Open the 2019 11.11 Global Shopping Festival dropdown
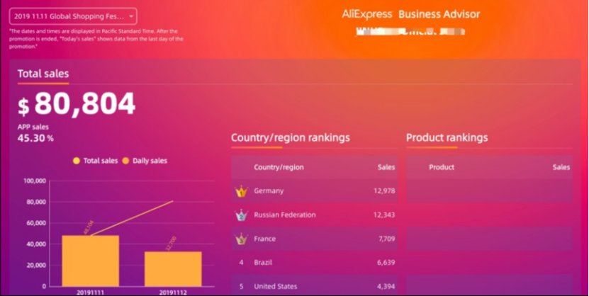589x296 pixels. 73,16
